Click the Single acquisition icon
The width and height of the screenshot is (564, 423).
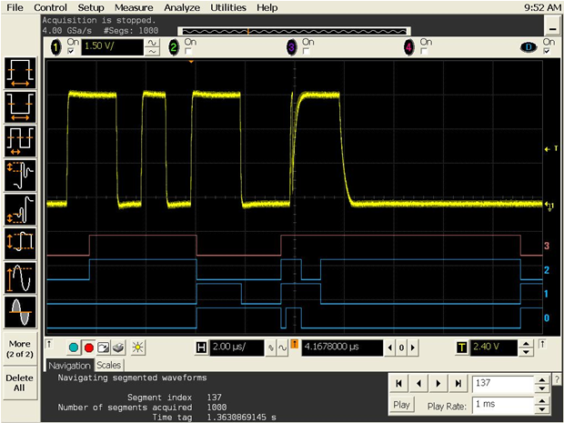(103, 347)
